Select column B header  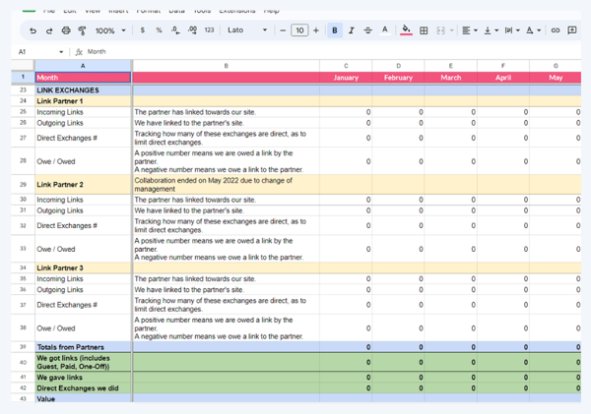click(x=227, y=66)
